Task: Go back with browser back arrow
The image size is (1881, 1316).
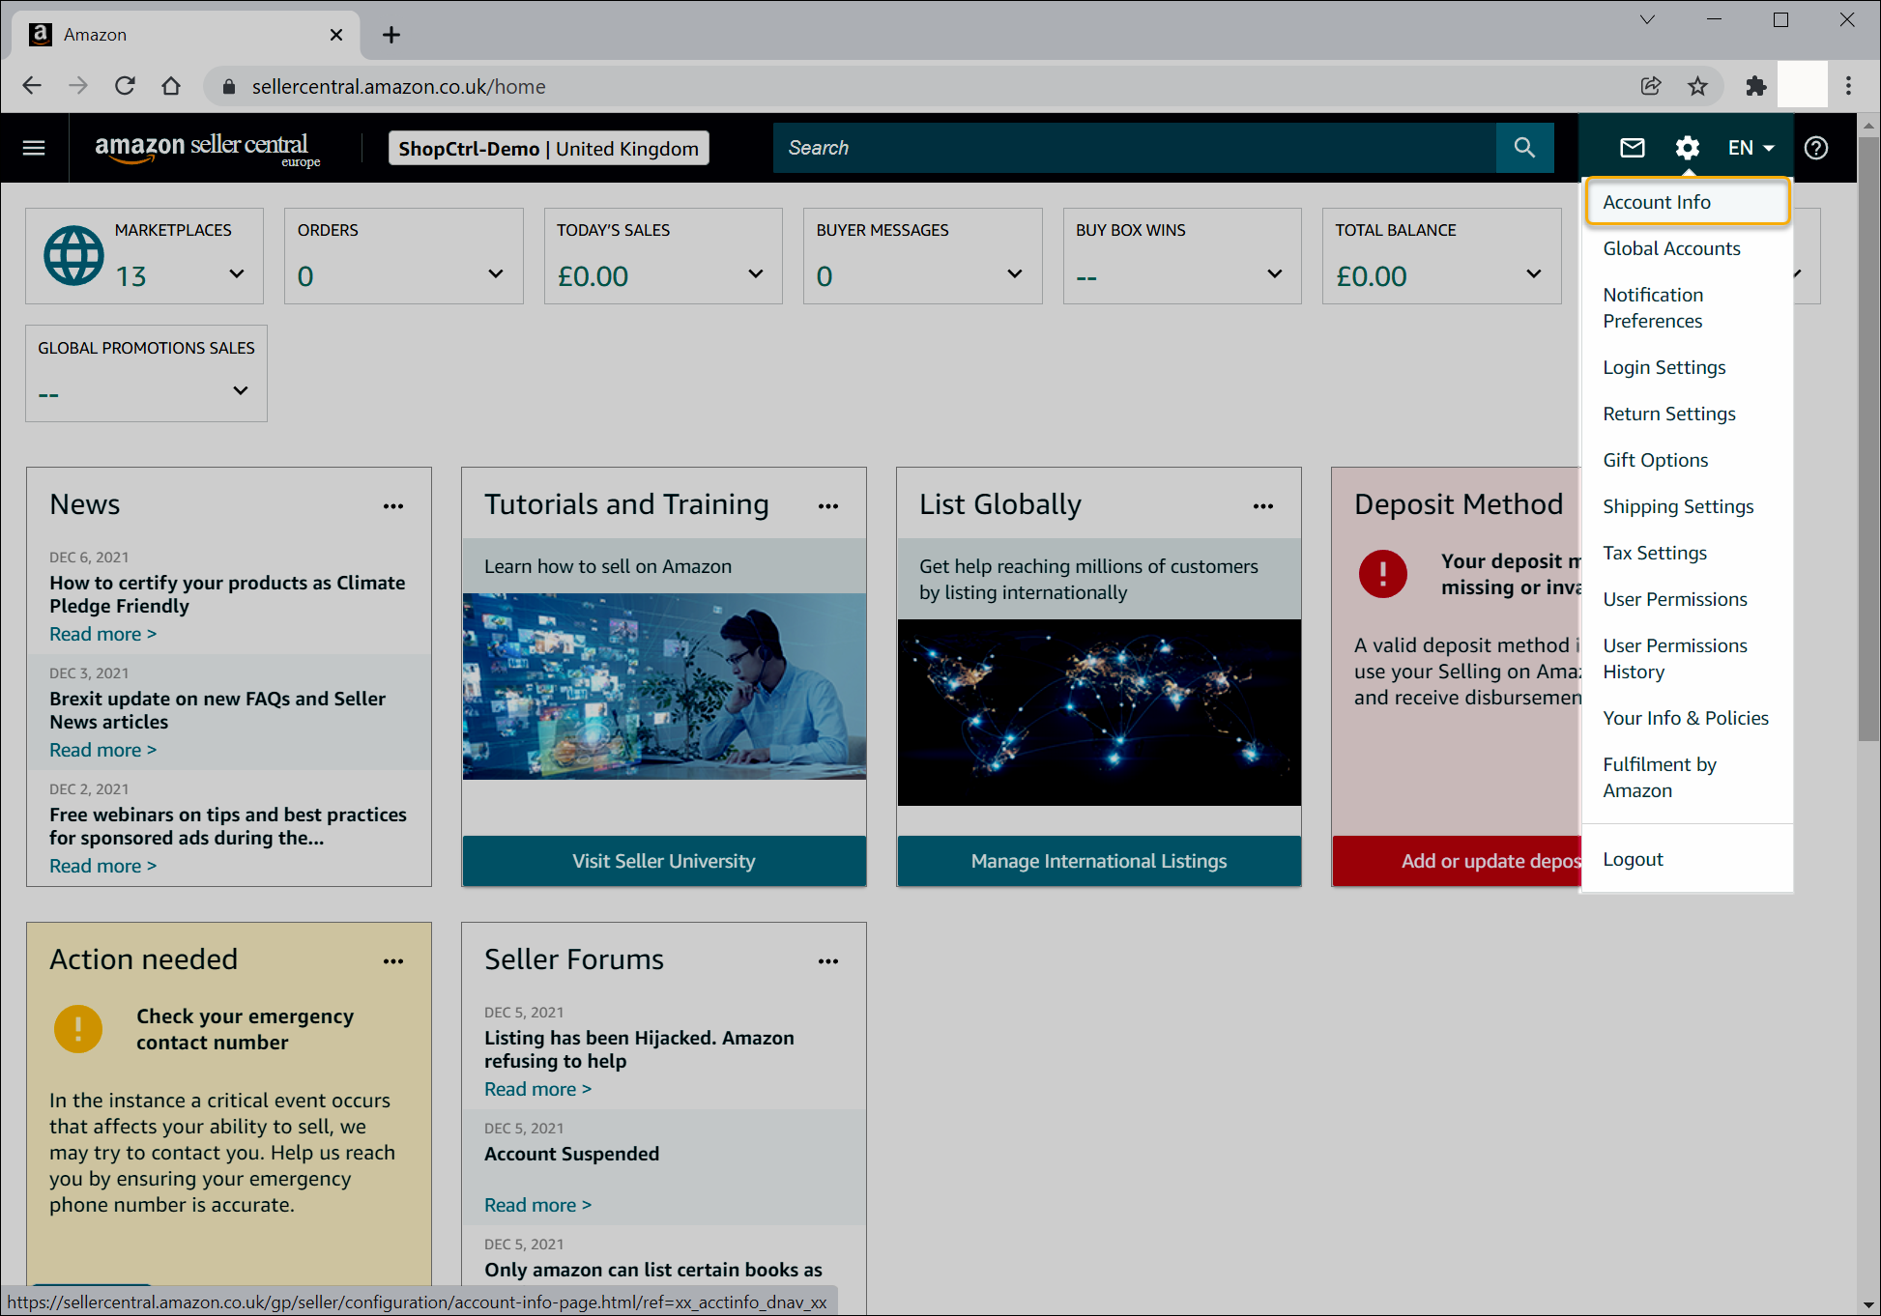Action: click(x=32, y=86)
